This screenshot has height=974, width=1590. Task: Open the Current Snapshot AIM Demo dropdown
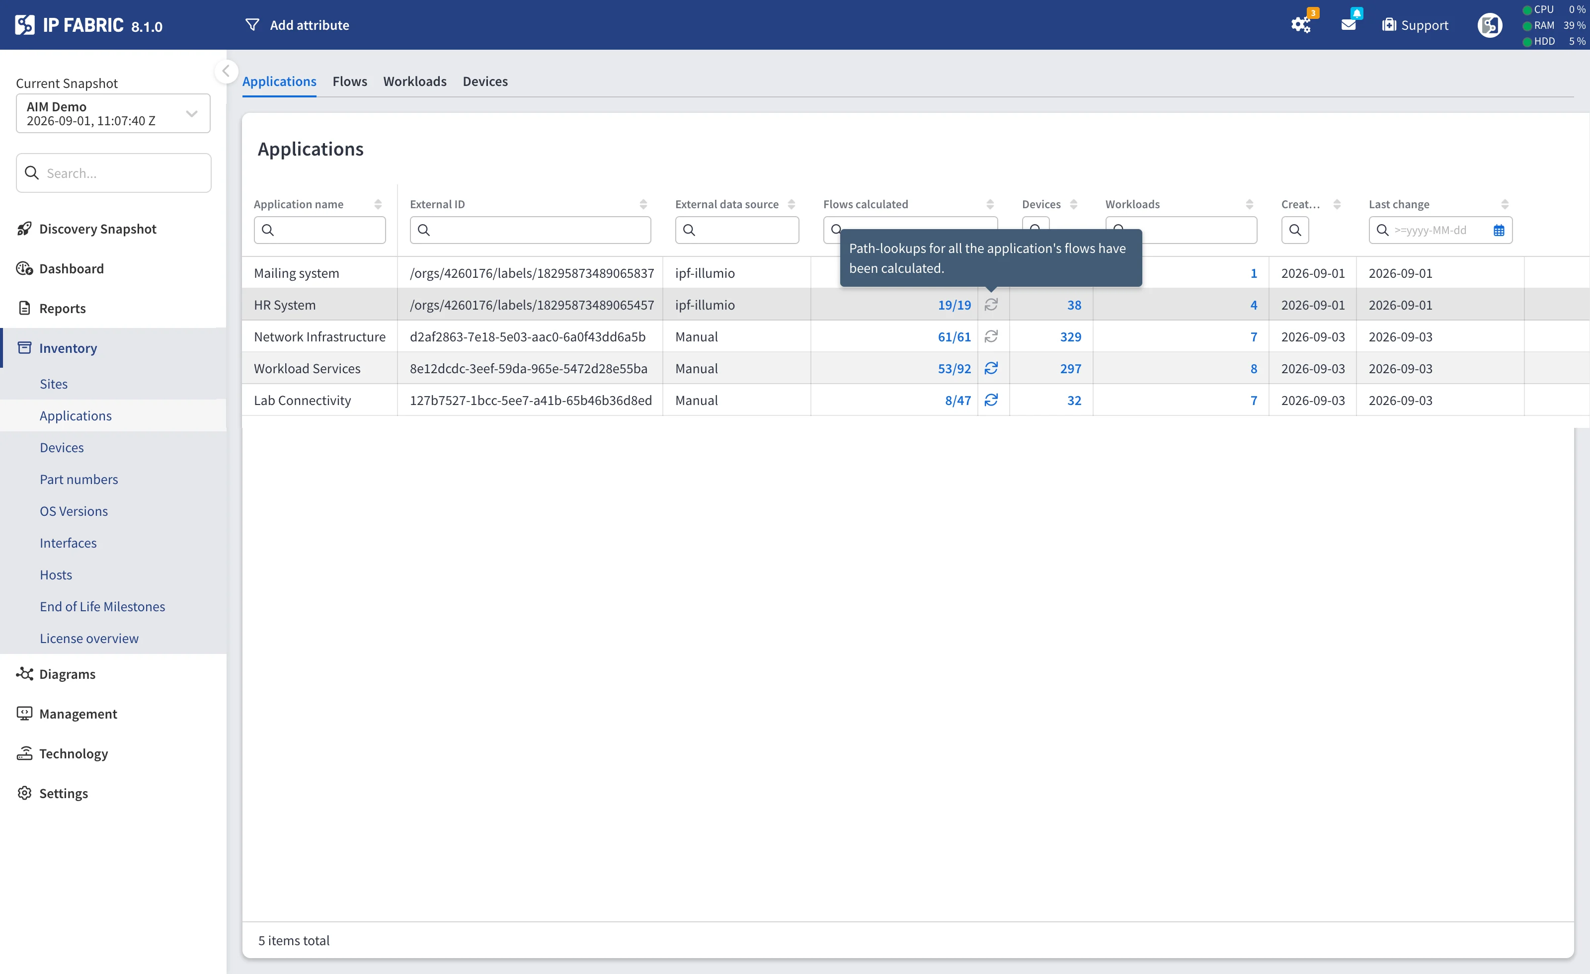(113, 114)
